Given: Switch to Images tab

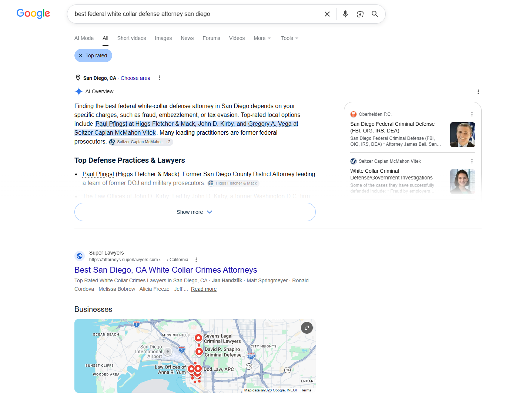Looking at the screenshot, I should tap(163, 38).
